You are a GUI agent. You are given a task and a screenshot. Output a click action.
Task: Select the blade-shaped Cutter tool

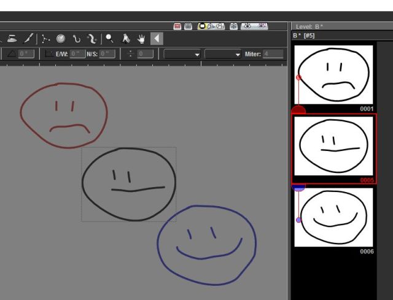point(29,39)
